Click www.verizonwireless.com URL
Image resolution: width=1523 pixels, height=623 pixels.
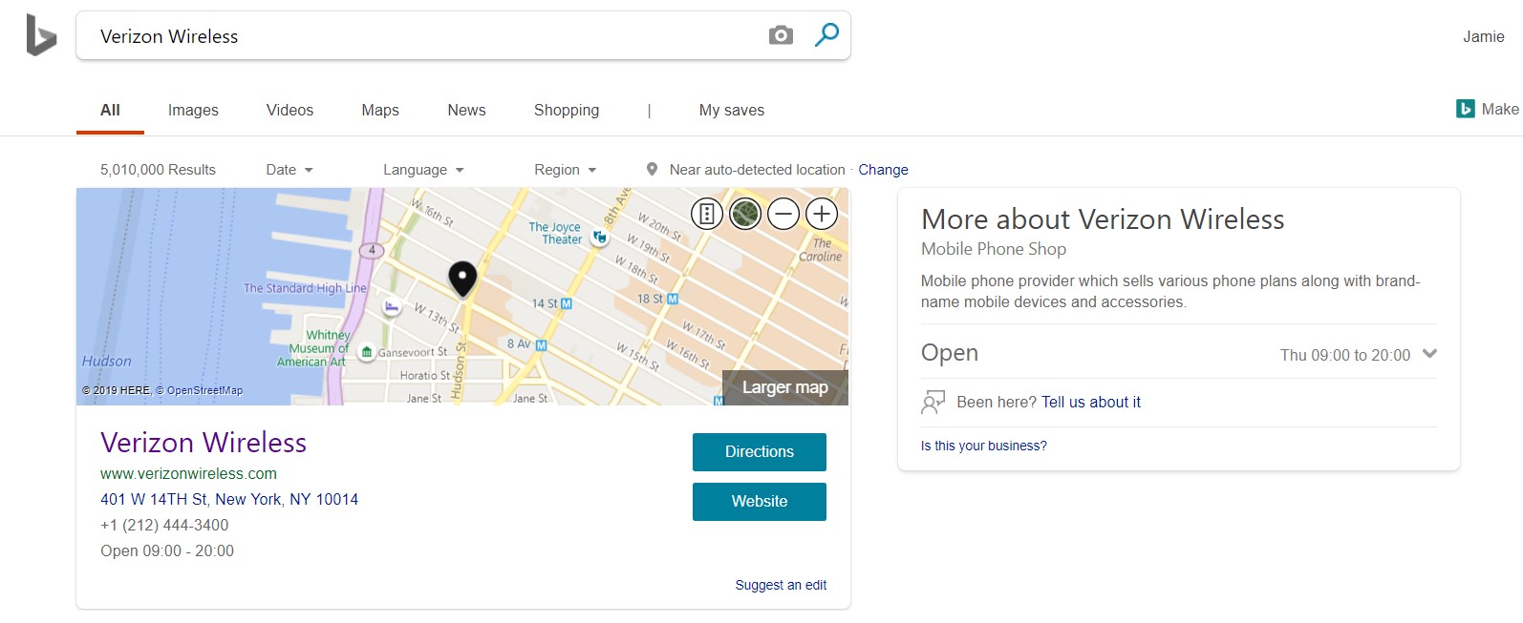point(188,473)
